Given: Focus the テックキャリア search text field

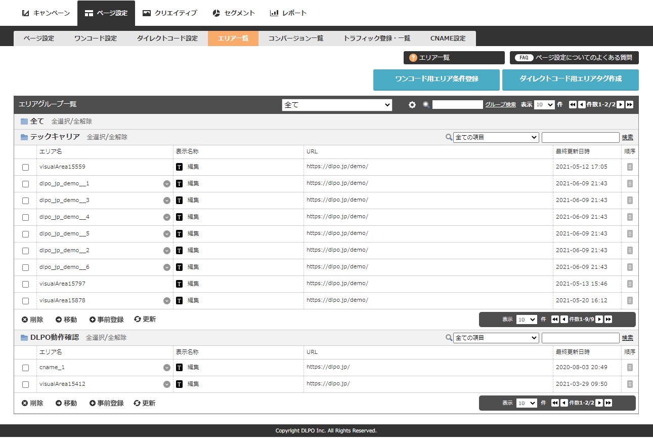Looking at the screenshot, I should (581, 137).
